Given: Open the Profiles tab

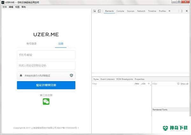Looking at the screenshot, I should coord(162,11).
